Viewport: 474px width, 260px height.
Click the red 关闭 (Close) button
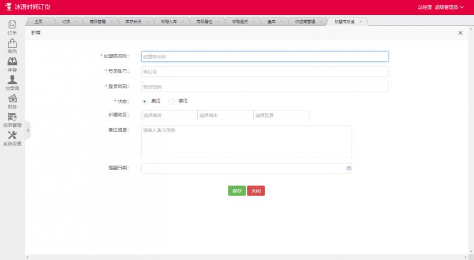(x=256, y=191)
